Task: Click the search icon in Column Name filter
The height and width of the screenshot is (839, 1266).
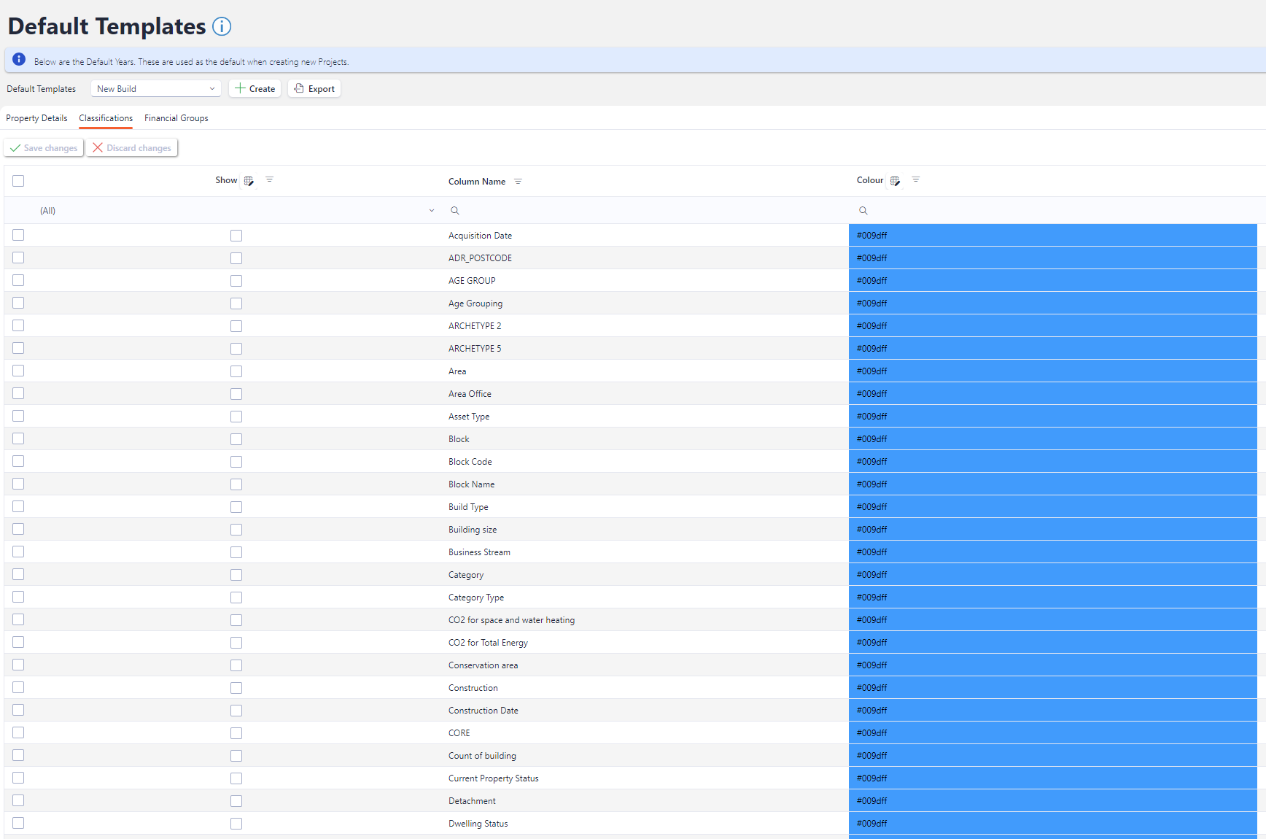Action: (455, 211)
